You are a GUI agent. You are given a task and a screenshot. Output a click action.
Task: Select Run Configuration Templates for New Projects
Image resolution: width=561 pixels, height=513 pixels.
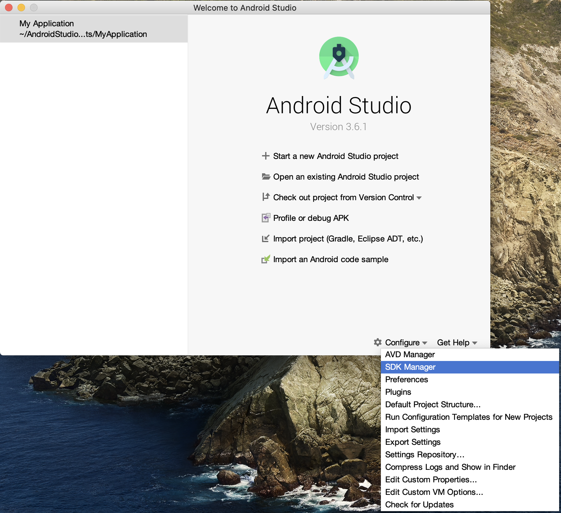click(470, 417)
